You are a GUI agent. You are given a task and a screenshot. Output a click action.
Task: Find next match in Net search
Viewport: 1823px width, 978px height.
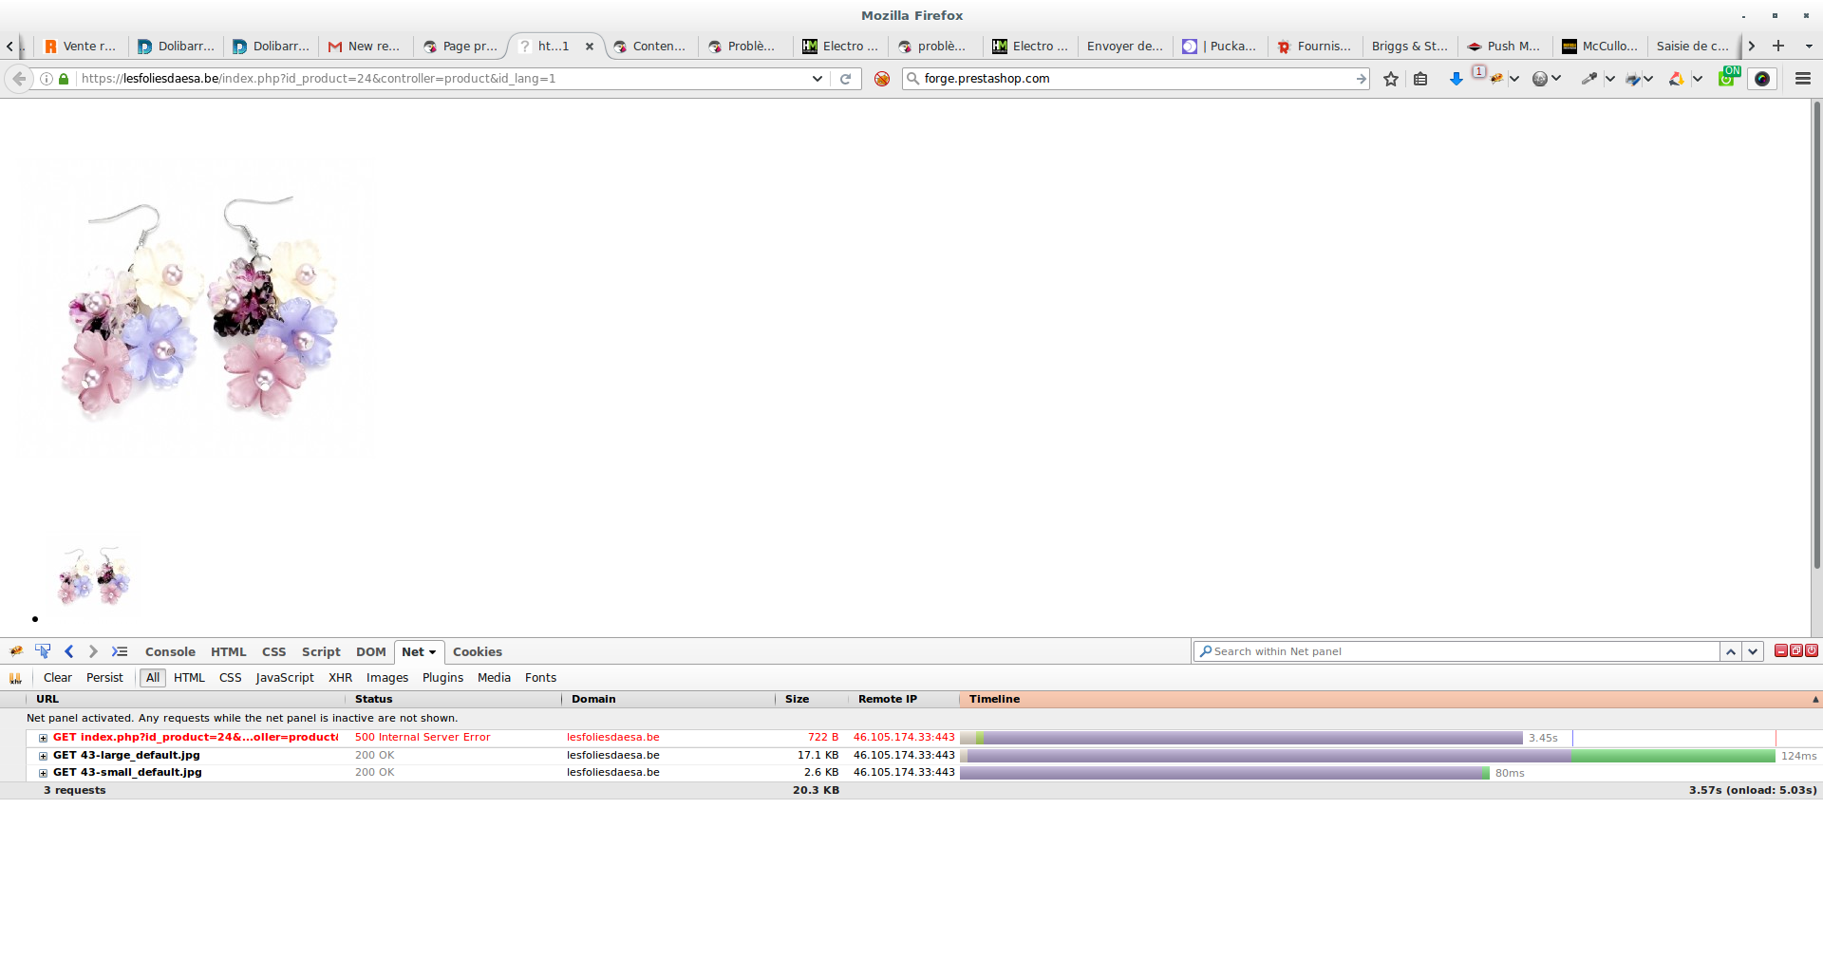coord(1753,651)
